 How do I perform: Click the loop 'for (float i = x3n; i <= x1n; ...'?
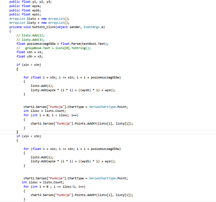point(72,77)
